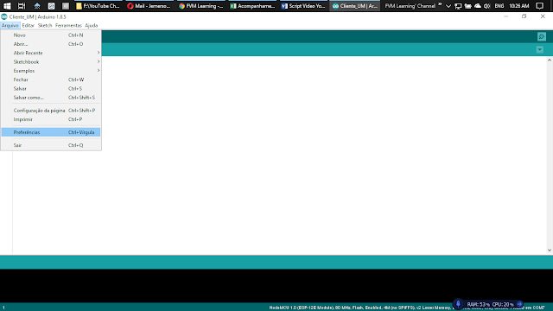Open the Windows Start button
The image size is (553, 311).
pos(7,6)
